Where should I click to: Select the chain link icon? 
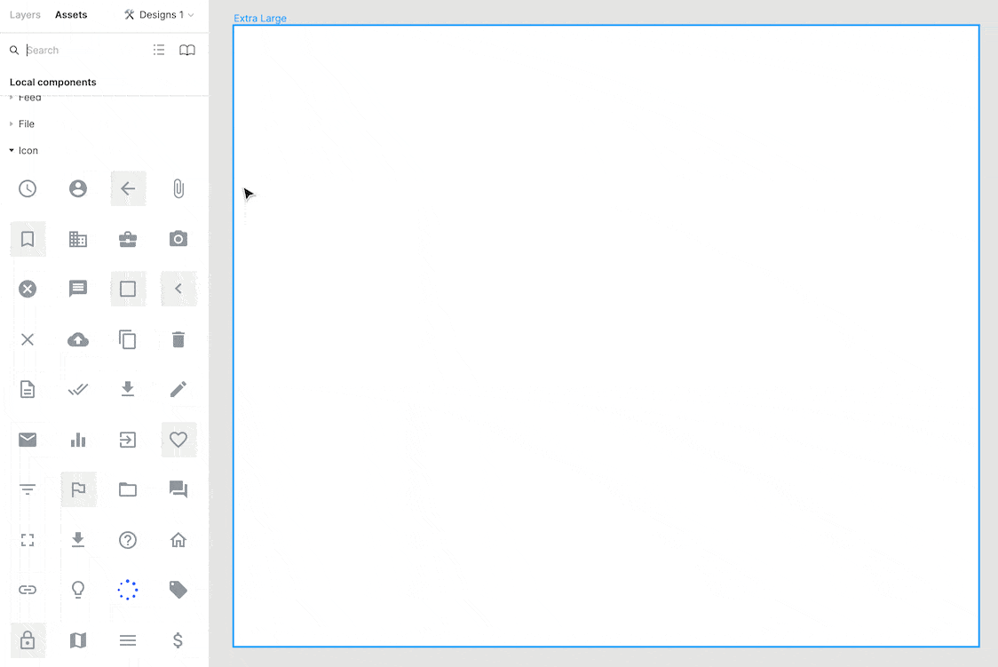28,590
